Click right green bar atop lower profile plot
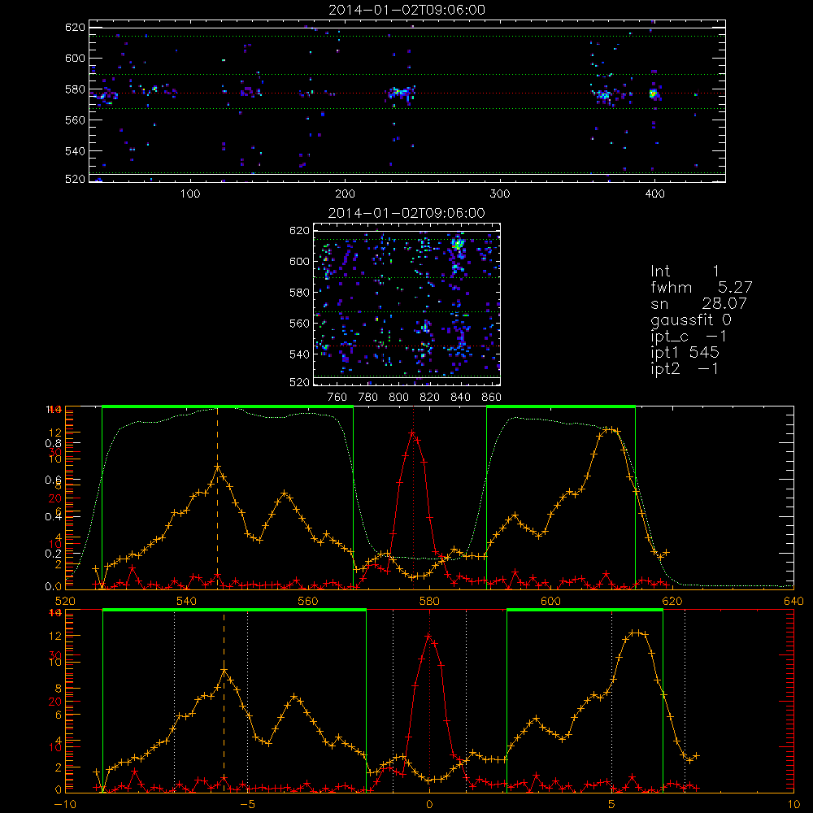The height and width of the screenshot is (813, 813). pyautogui.click(x=585, y=611)
